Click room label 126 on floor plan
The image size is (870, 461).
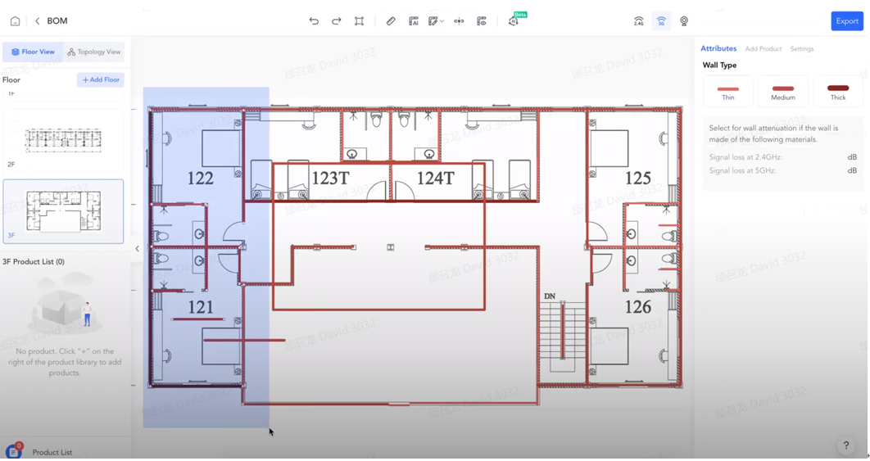pos(637,307)
